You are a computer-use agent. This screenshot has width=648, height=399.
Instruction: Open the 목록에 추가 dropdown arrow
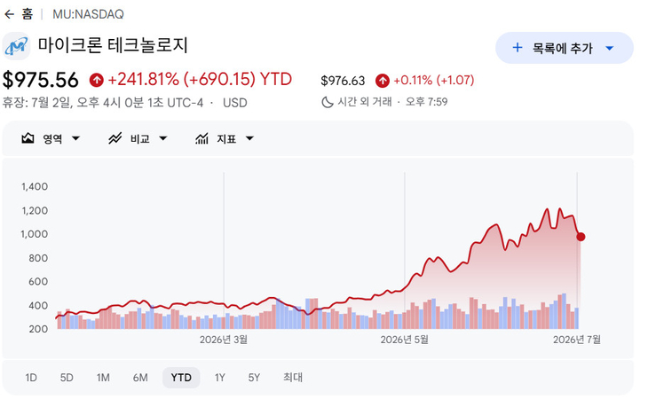point(609,48)
